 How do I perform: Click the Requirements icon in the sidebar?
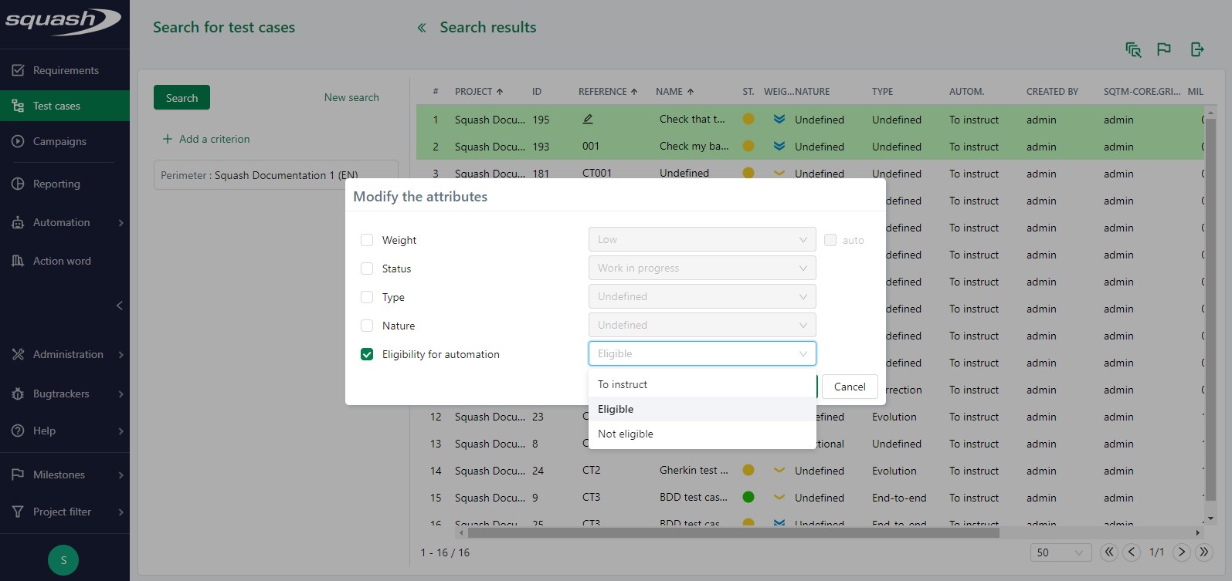(18, 70)
